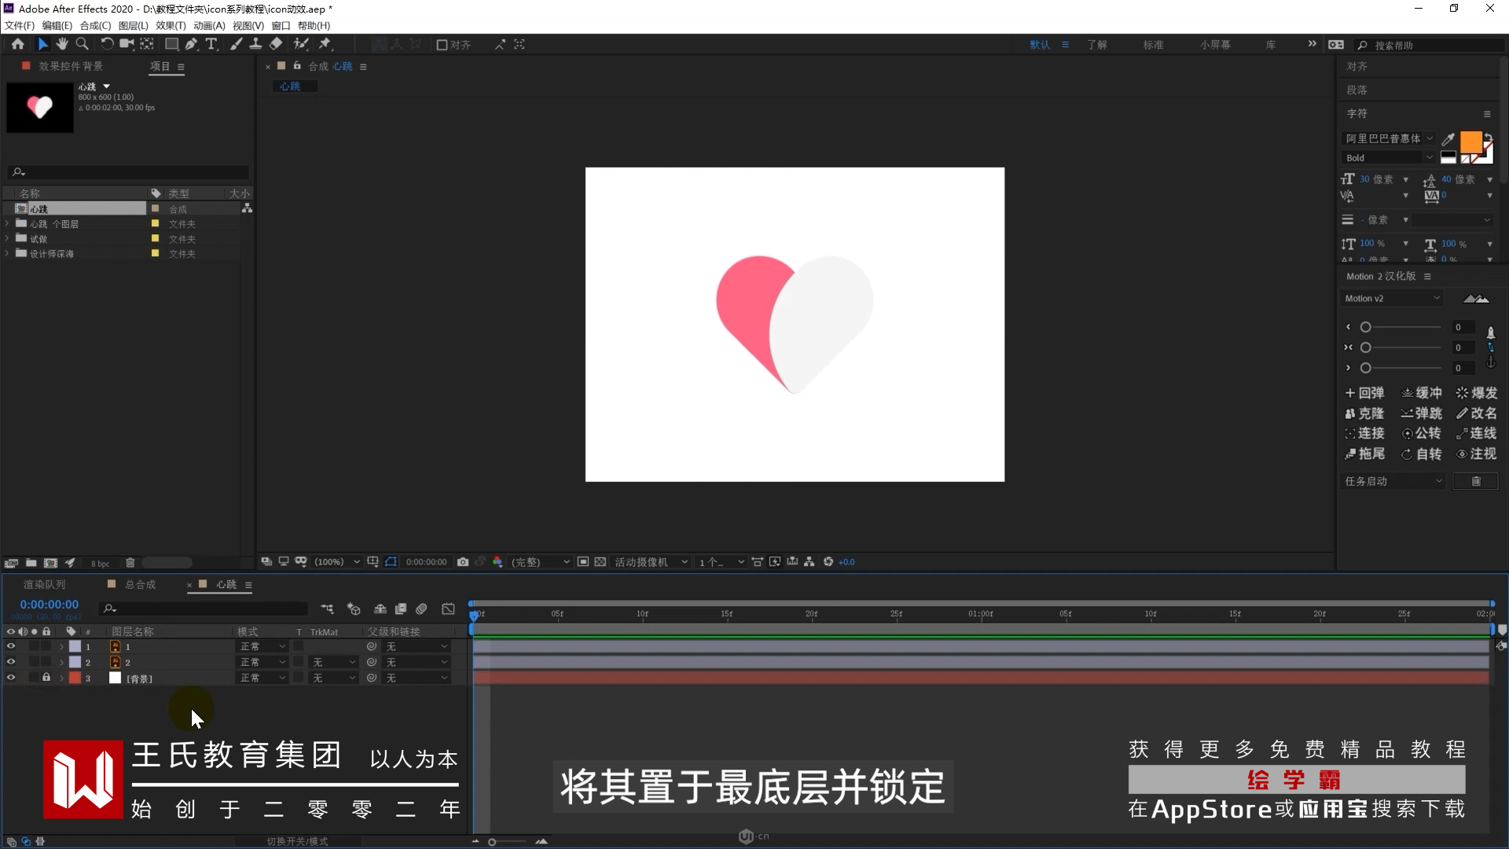The image size is (1509, 849).
Task: Open the 合成(C) menu
Action: pyautogui.click(x=95, y=25)
